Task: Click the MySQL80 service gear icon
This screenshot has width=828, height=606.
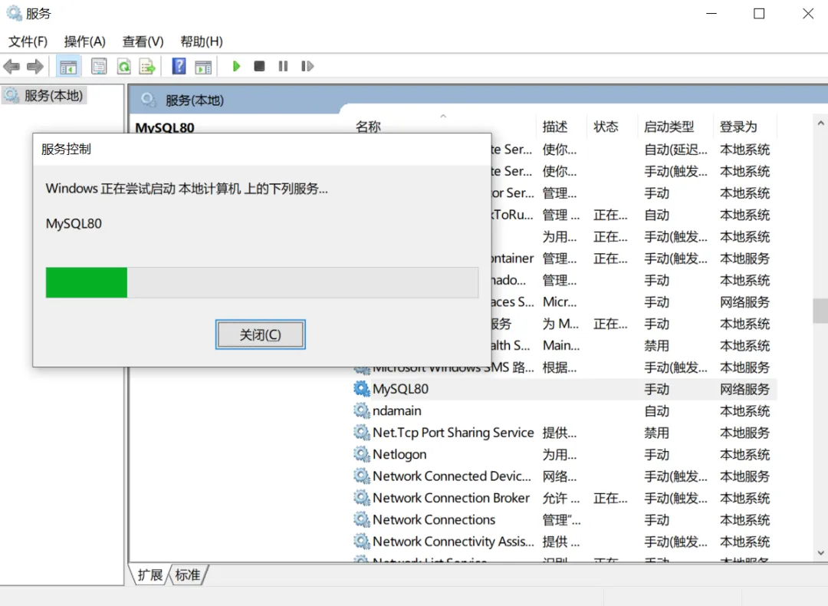Action: pos(362,389)
